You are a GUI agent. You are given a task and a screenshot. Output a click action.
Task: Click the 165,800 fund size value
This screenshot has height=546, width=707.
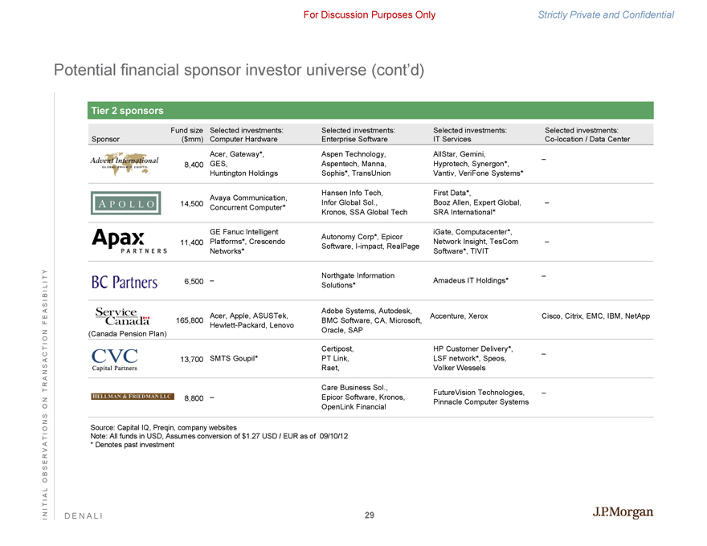point(189,320)
